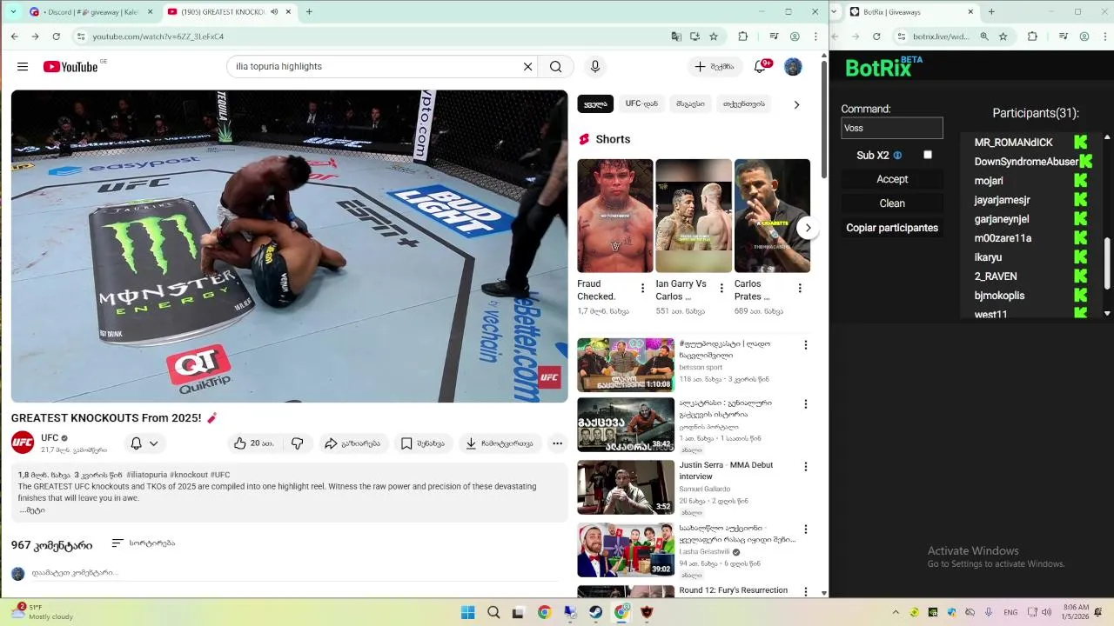The image size is (1114, 626).
Task: Open the subscription notification bell dropdown
Action: point(144,443)
